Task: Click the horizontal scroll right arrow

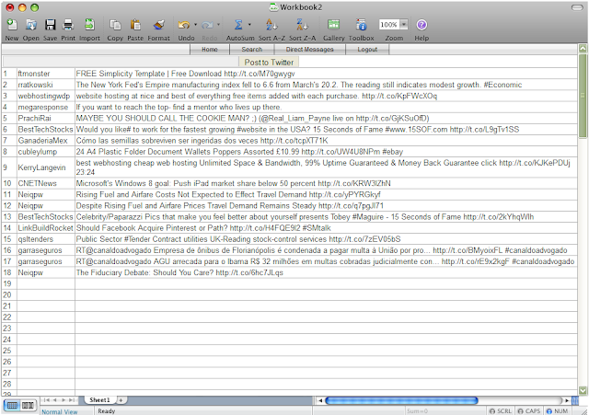Action: [x=567, y=400]
